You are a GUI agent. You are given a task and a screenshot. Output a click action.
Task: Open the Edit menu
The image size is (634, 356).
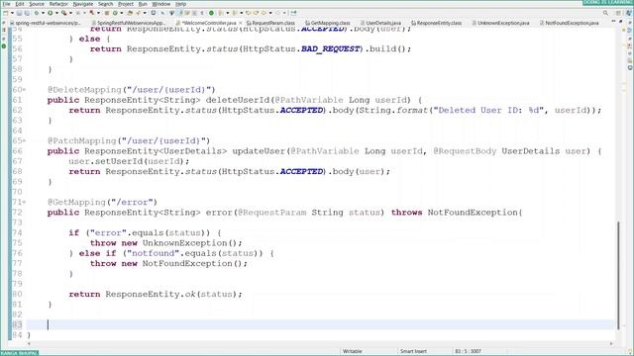[x=20, y=4]
